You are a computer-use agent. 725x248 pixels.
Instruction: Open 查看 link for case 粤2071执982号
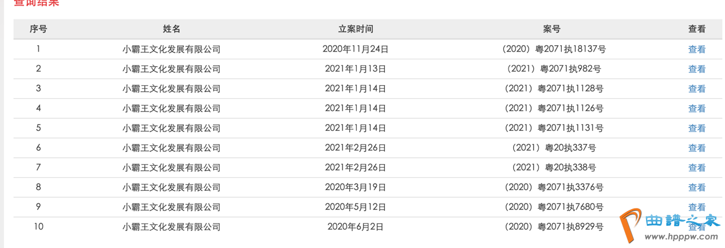tap(696, 69)
